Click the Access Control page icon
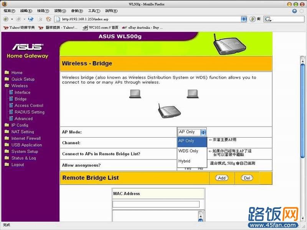Image resolution: width=307 pixels, height=230 pixels. tap(11, 105)
